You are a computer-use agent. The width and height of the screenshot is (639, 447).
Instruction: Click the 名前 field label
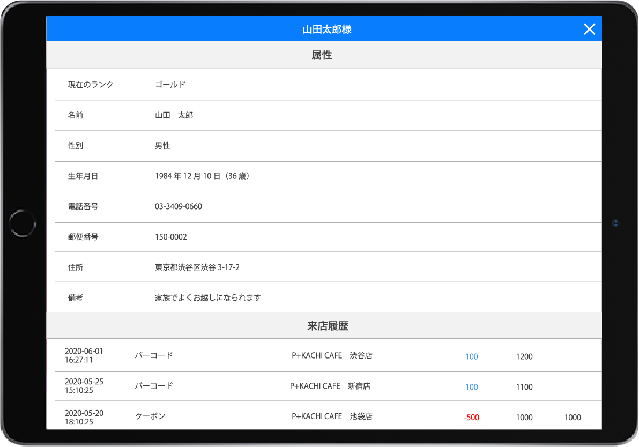coord(76,115)
